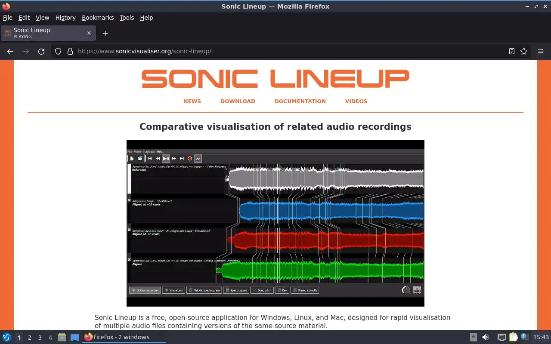Click the SONIC LINEUP logo header
The height and width of the screenshot is (344, 551).
point(275,78)
